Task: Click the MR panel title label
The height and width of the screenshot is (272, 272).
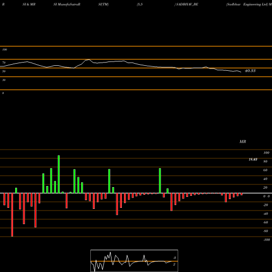Action: click(243, 141)
